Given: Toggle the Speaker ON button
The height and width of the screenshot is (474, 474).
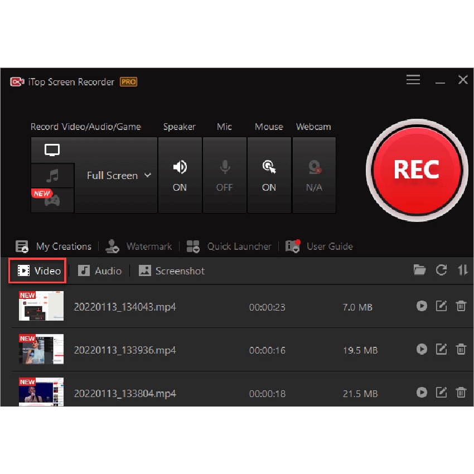Looking at the screenshot, I should point(180,175).
